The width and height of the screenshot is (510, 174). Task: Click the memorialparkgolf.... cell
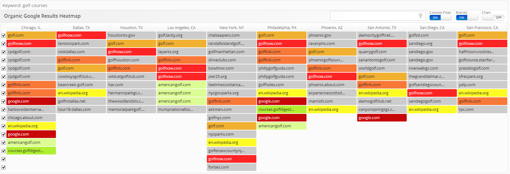click(x=131, y=110)
